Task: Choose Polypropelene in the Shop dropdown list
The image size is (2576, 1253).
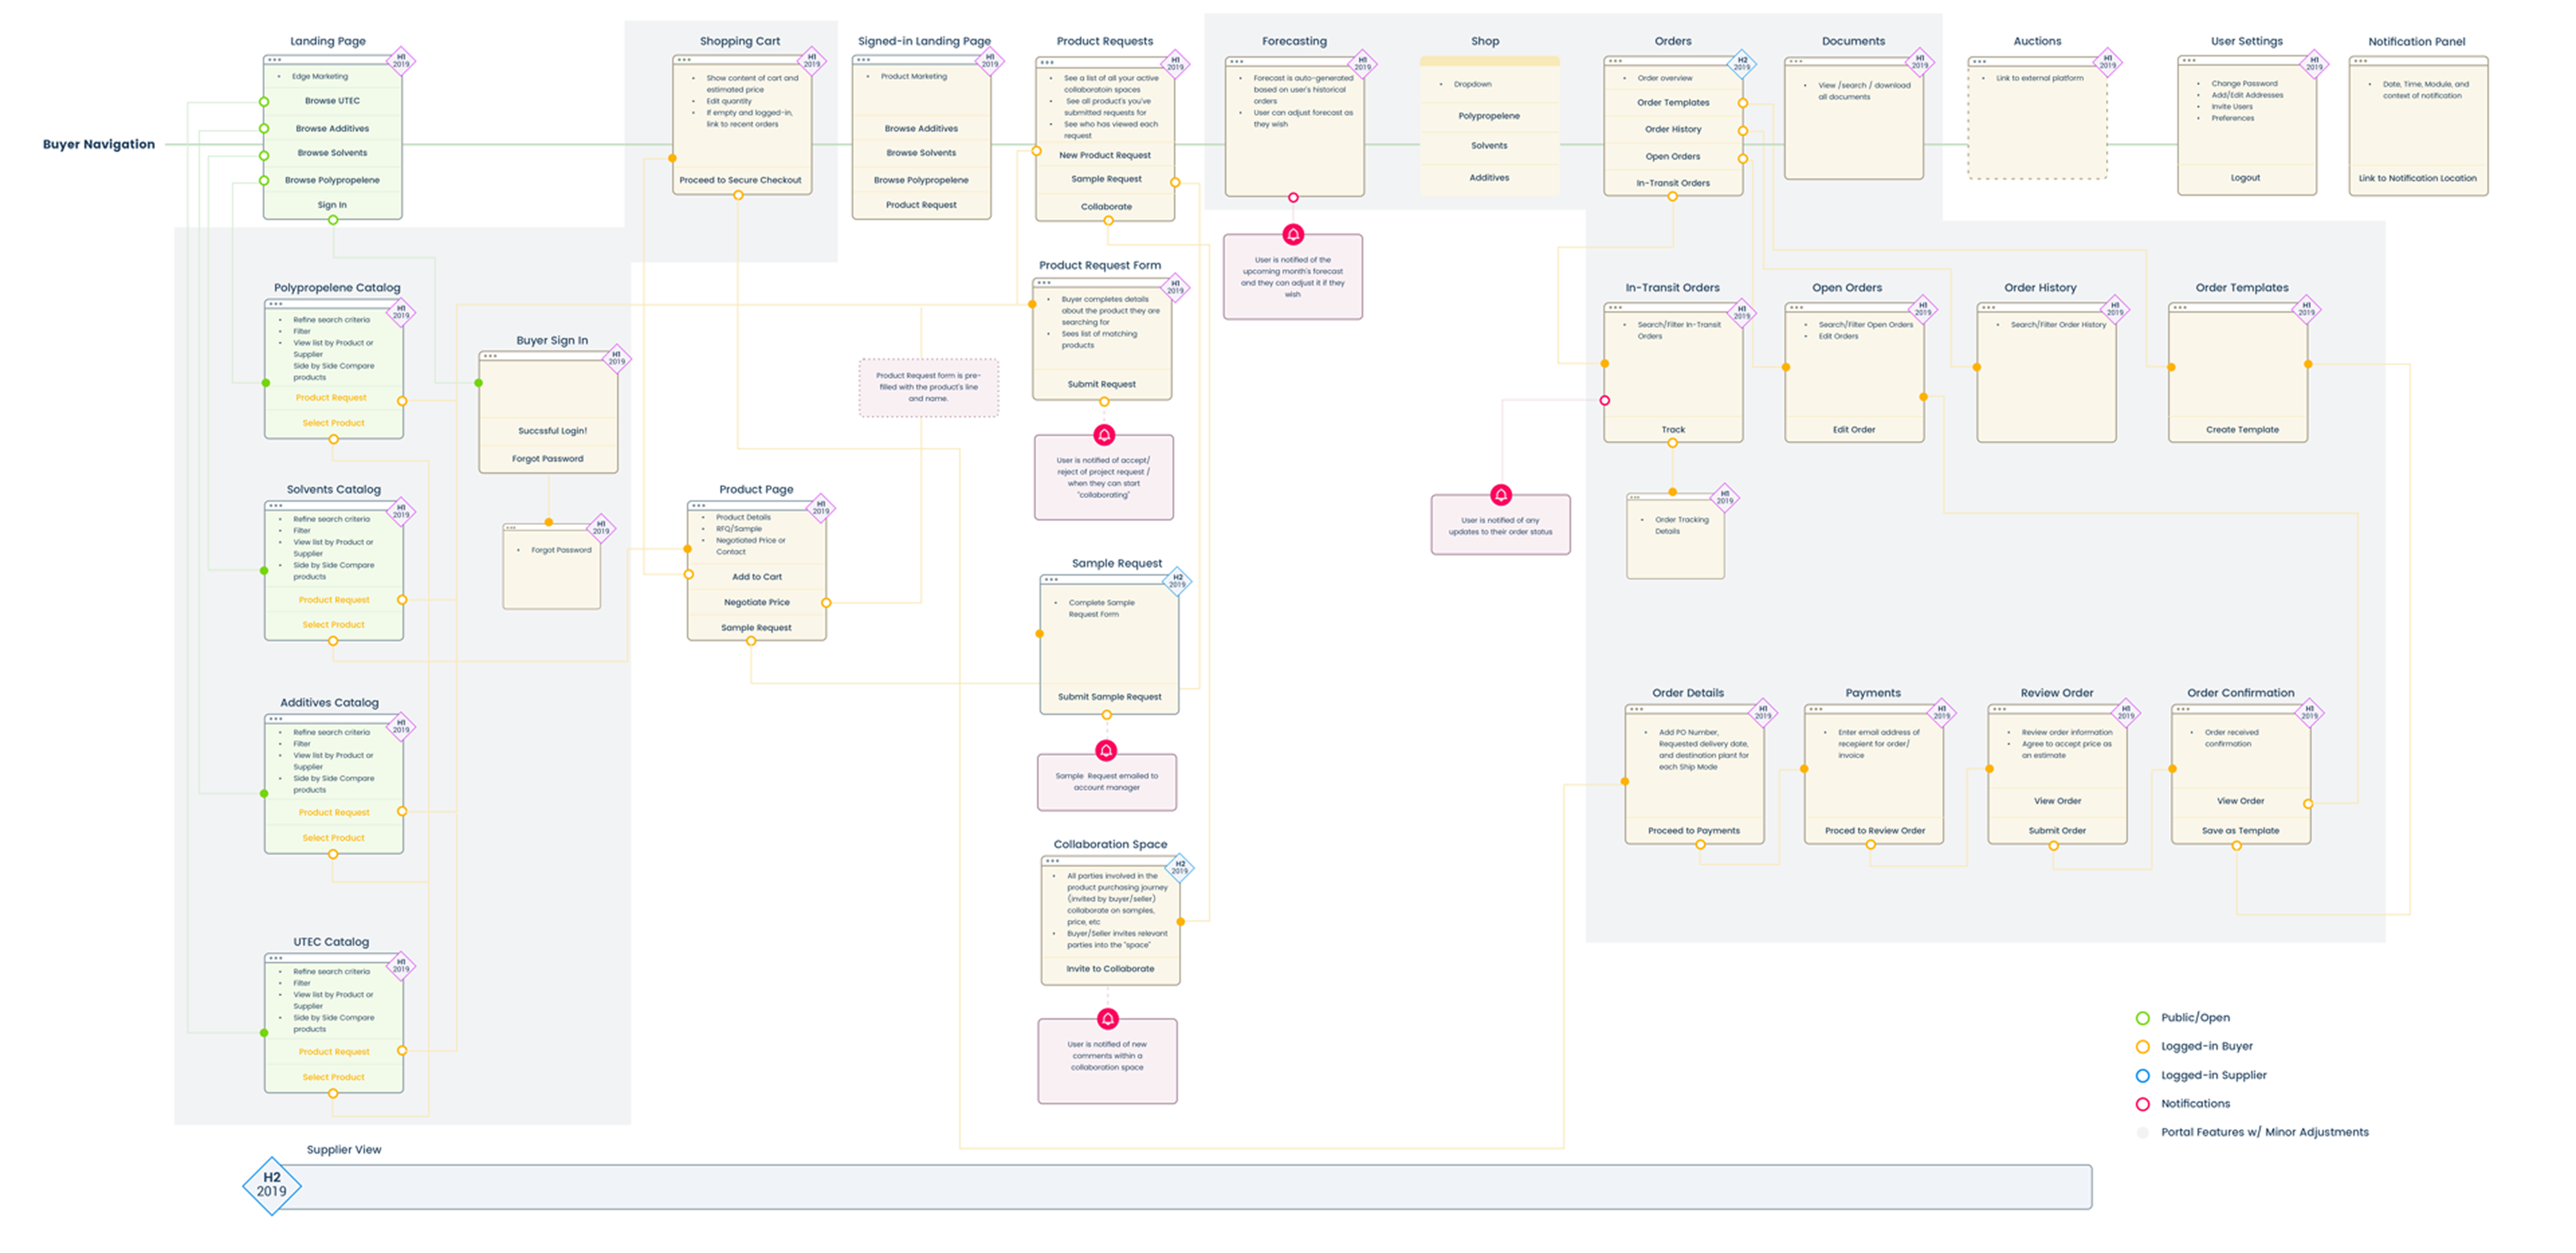Action: 1489,116
